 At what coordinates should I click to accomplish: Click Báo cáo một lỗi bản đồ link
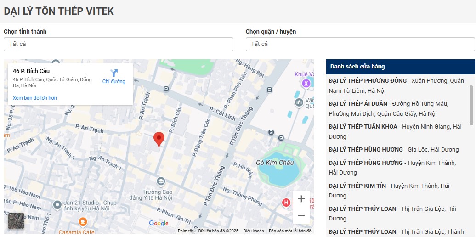point(290,231)
